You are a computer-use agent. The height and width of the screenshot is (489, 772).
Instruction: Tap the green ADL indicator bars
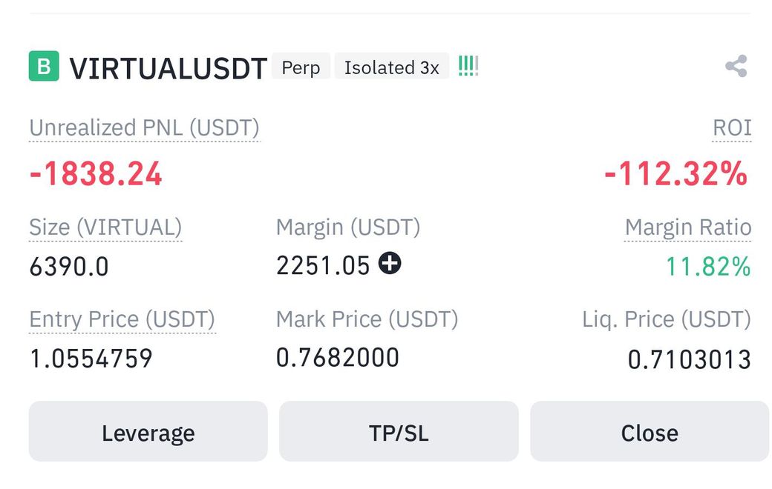468,67
